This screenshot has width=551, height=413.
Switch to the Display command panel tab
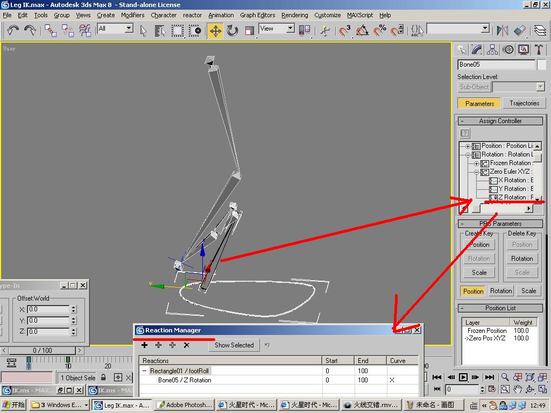click(523, 49)
